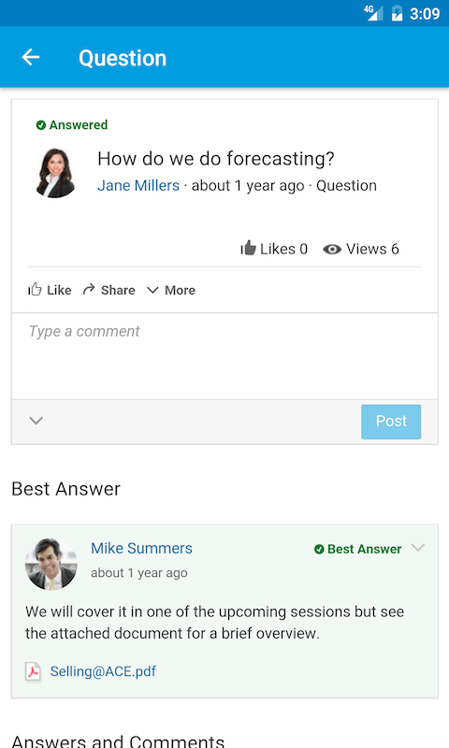Tap the Share arrow icon
Viewport: 449px width, 748px height.
(89, 289)
